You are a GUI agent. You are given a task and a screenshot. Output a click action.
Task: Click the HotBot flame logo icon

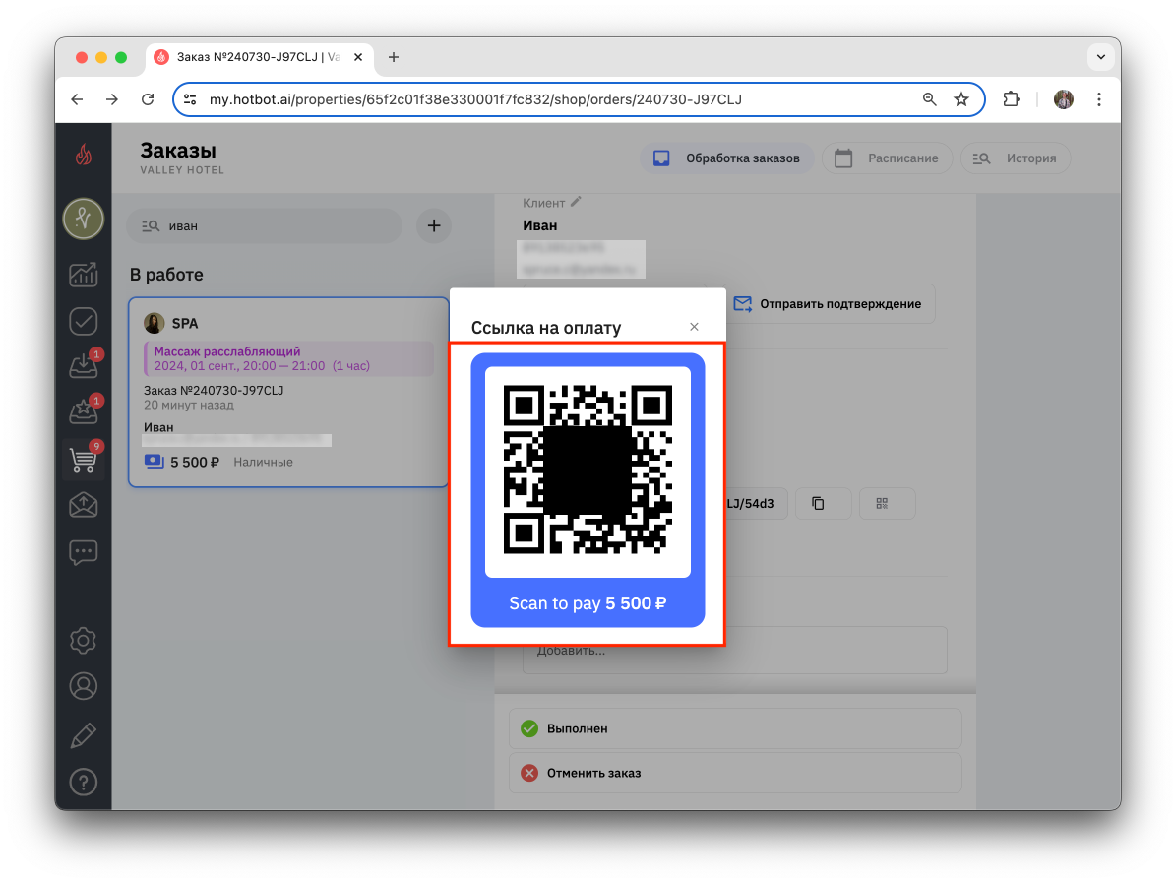click(x=84, y=156)
